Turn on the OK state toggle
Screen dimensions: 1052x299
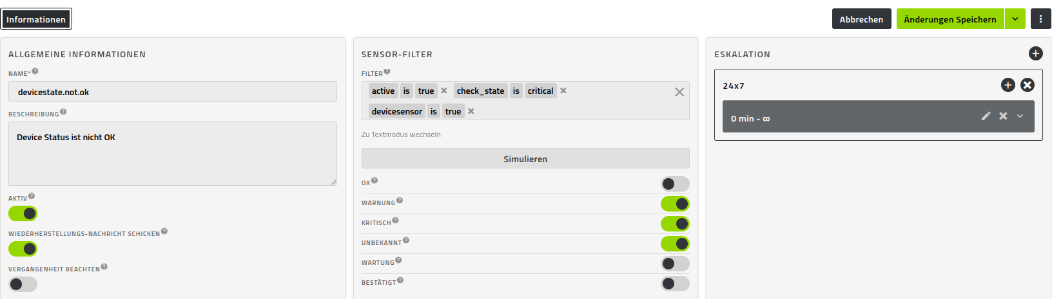[x=675, y=184]
